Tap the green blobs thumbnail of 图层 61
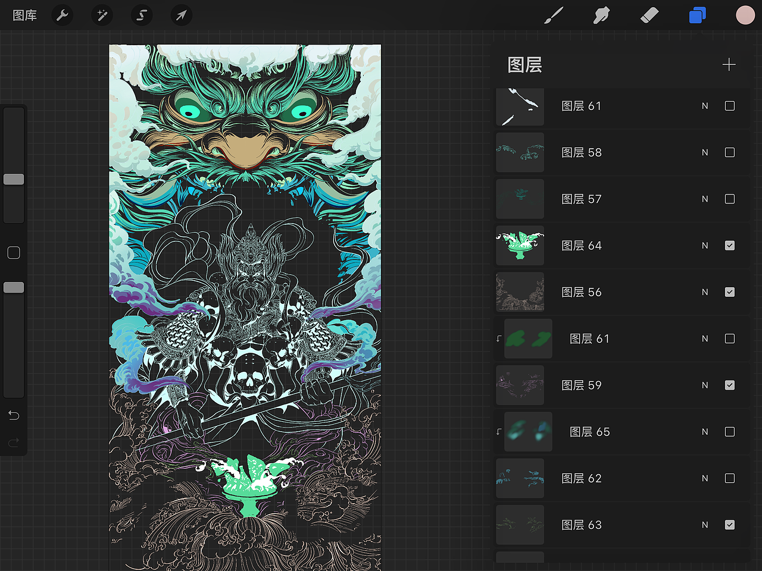This screenshot has width=762, height=571. click(x=528, y=338)
